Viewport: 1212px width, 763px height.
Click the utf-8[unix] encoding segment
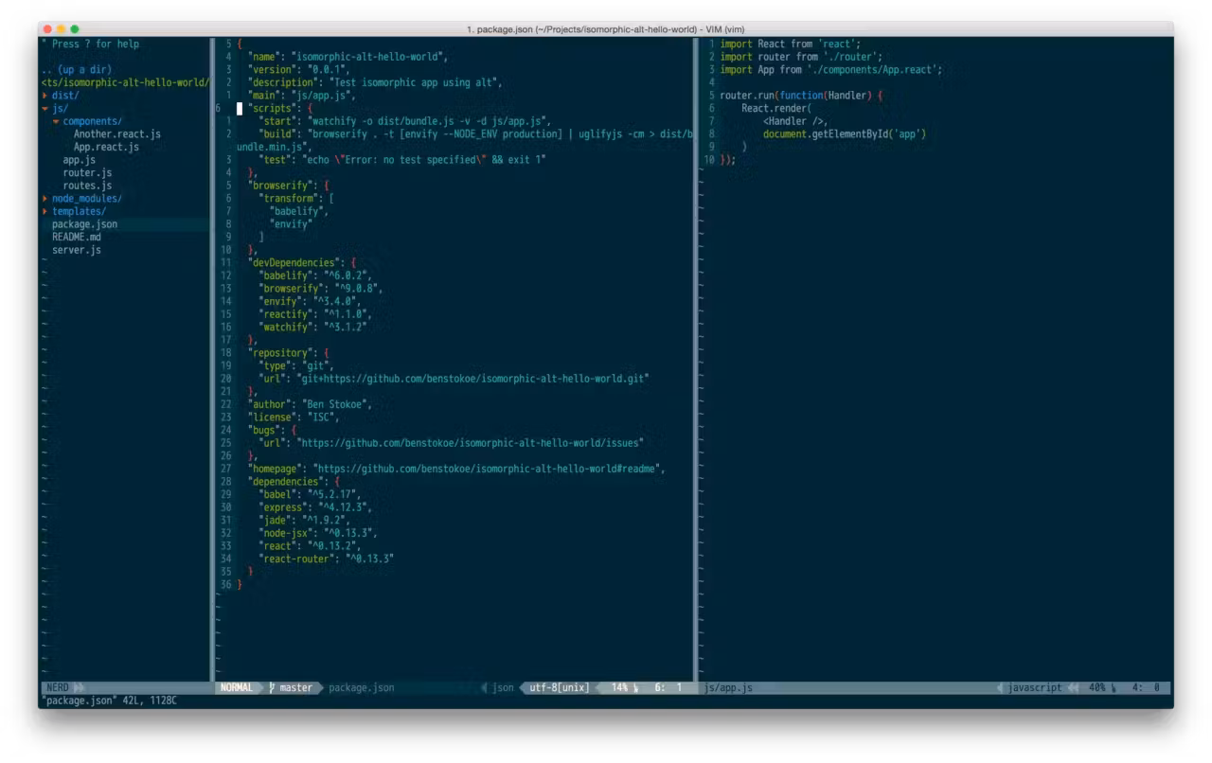click(559, 688)
